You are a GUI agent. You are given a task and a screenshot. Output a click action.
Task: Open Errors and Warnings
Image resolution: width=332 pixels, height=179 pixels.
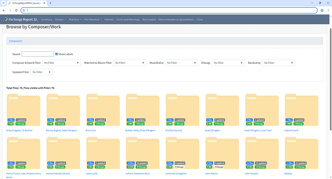coord(128,19)
